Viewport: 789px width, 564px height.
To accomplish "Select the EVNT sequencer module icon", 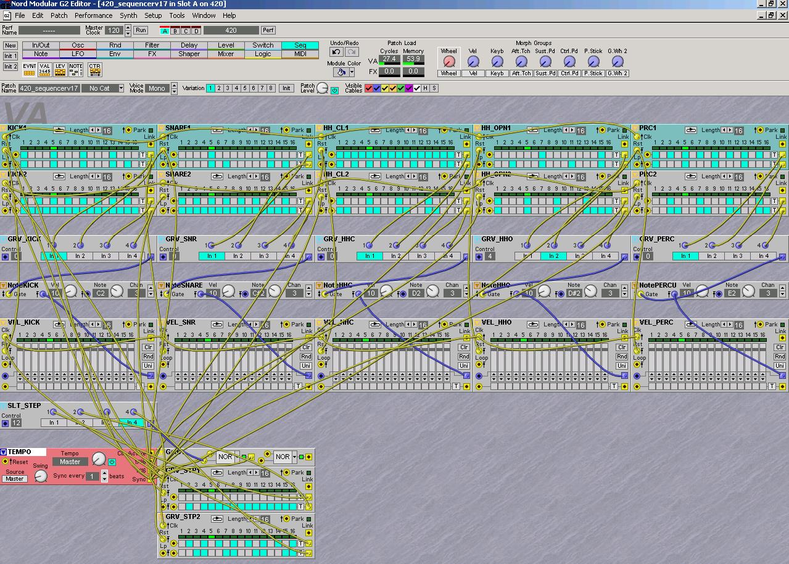I will [x=29, y=70].
